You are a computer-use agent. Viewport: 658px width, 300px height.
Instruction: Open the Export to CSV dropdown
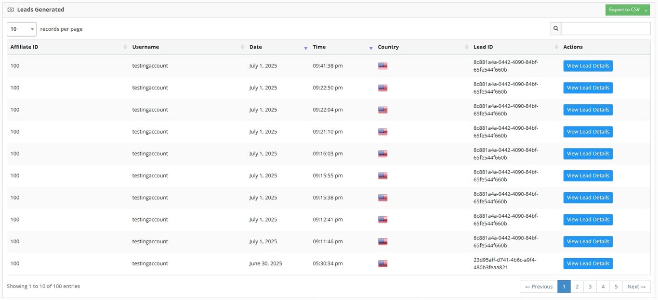(628, 10)
